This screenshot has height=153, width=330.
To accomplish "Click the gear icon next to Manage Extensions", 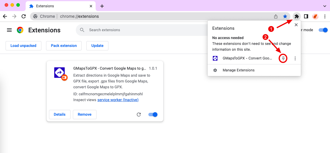I will click(x=215, y=70).
